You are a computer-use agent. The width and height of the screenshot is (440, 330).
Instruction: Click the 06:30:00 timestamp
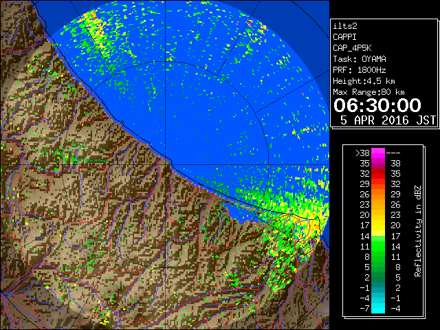click(x=377, y=105)
